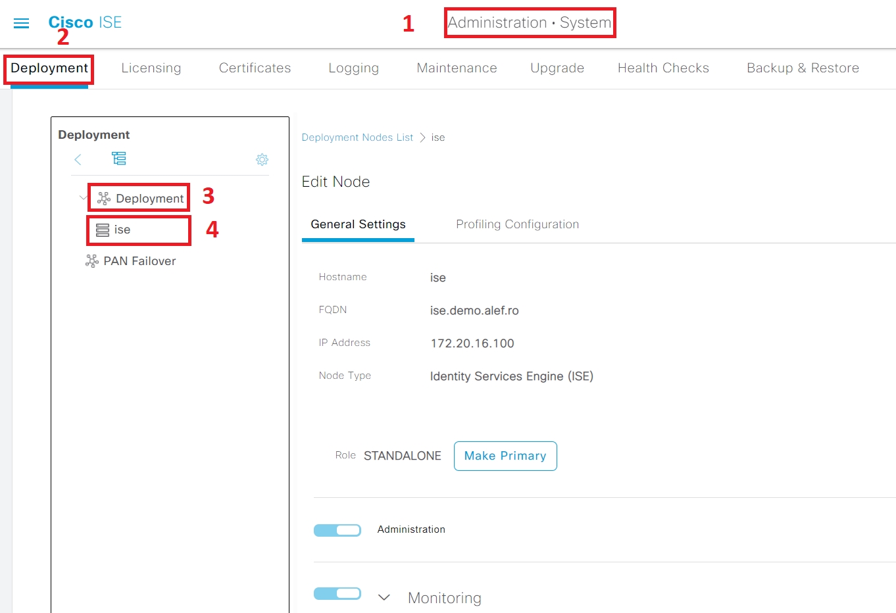Click the Monitoring section label
The image size is (896, 613).
click(x=445, y=598)
